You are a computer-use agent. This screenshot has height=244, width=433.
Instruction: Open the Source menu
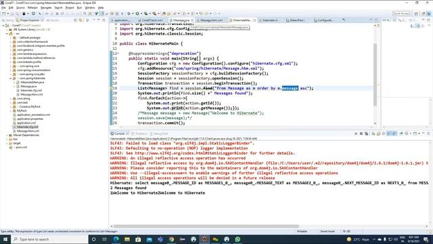20,7
